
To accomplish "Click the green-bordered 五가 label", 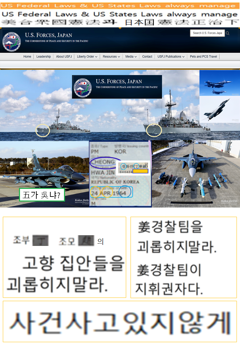I will 42,195.
